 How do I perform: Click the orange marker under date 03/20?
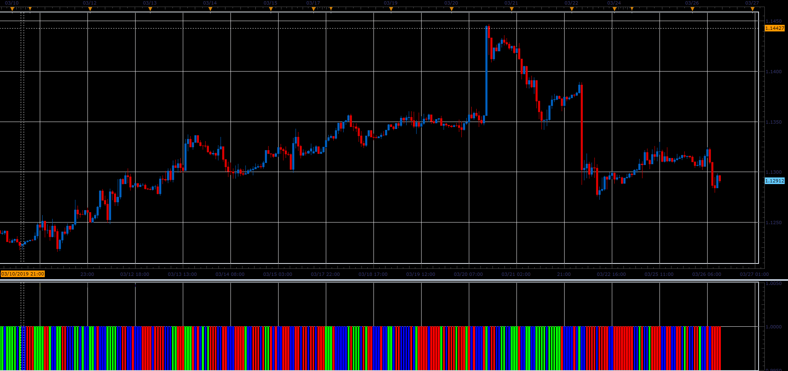coord(451,9)
